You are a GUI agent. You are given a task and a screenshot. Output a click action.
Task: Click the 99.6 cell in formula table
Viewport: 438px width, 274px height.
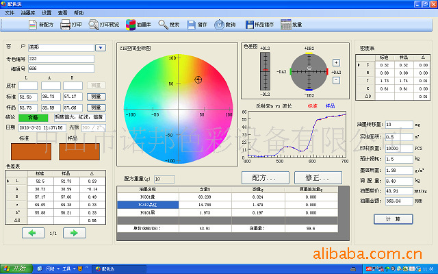(x=311, y=228)
